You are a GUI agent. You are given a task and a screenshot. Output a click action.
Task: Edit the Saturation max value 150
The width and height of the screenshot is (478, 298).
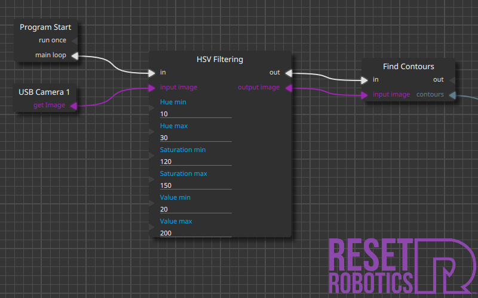[196, 185]
